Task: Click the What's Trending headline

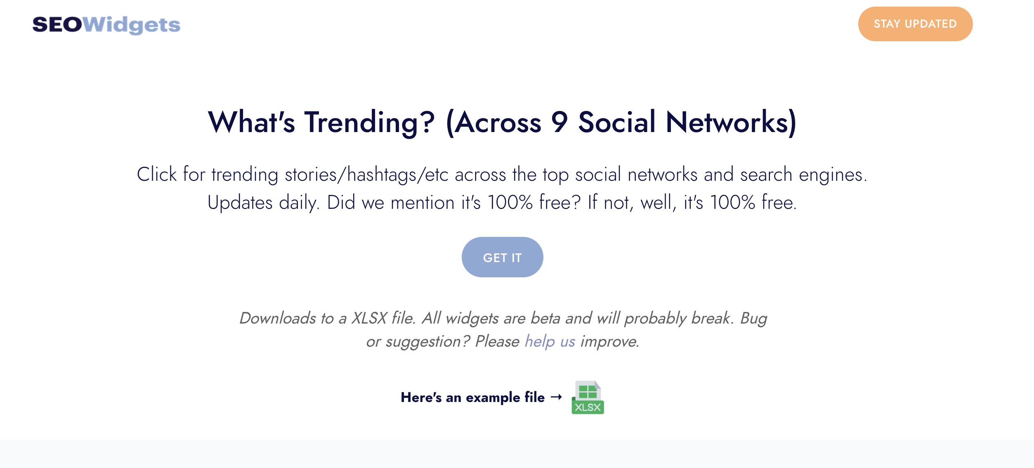Action: 502,123
